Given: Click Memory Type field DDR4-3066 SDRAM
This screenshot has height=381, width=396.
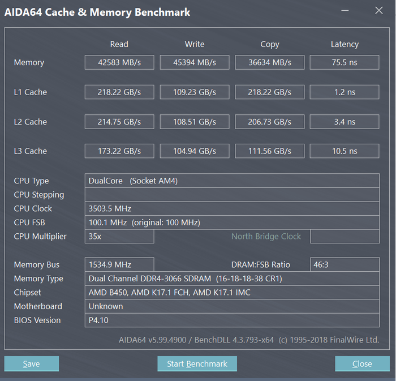Looking at the screenshot, I should (x=232, y=279).
